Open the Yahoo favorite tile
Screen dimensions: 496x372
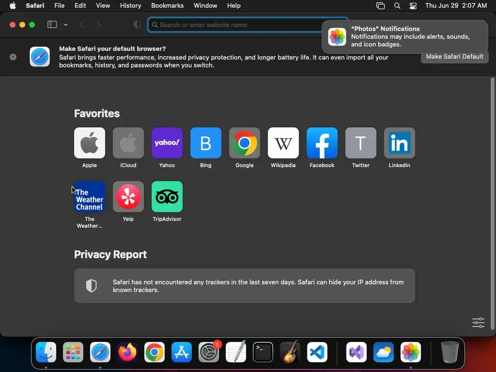[x=167, y=143]
